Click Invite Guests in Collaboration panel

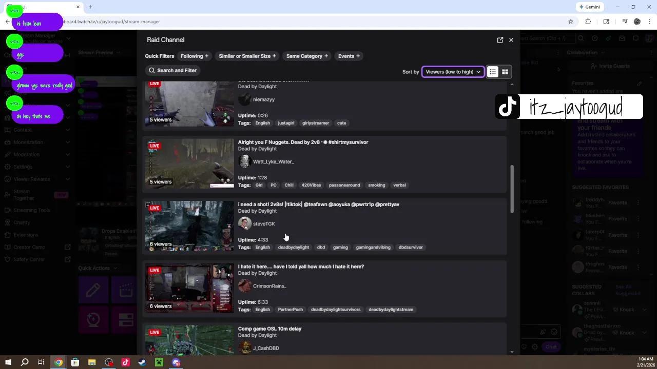[610, 66]
